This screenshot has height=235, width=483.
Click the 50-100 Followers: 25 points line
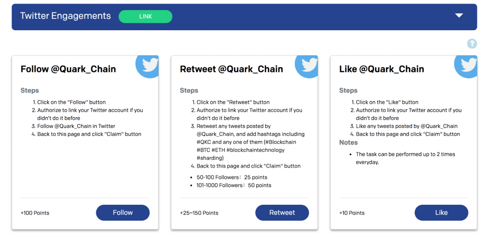coord(232,177)
